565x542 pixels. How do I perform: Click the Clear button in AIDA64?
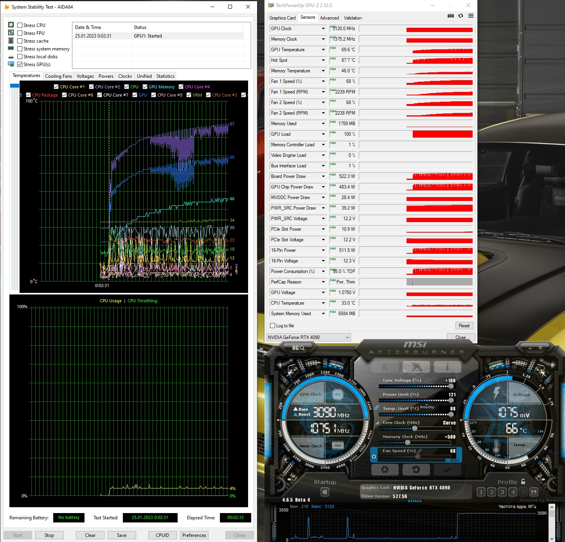click(x=90, y=535)
